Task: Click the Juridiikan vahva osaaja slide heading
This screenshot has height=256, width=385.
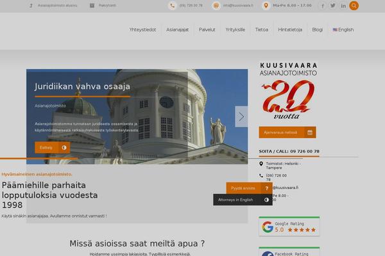Action: (x=82, y=86)
